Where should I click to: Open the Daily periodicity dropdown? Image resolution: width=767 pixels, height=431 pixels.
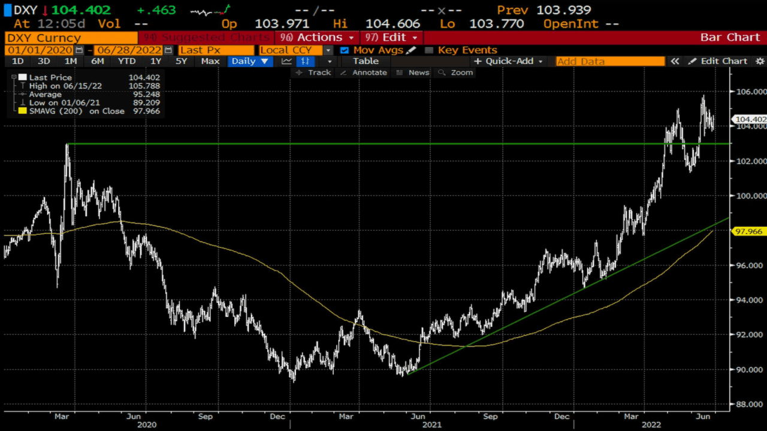point(250,61)
